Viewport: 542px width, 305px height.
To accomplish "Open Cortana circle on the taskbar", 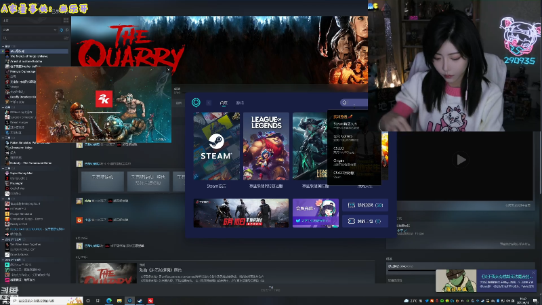I will tap(88, 300).
